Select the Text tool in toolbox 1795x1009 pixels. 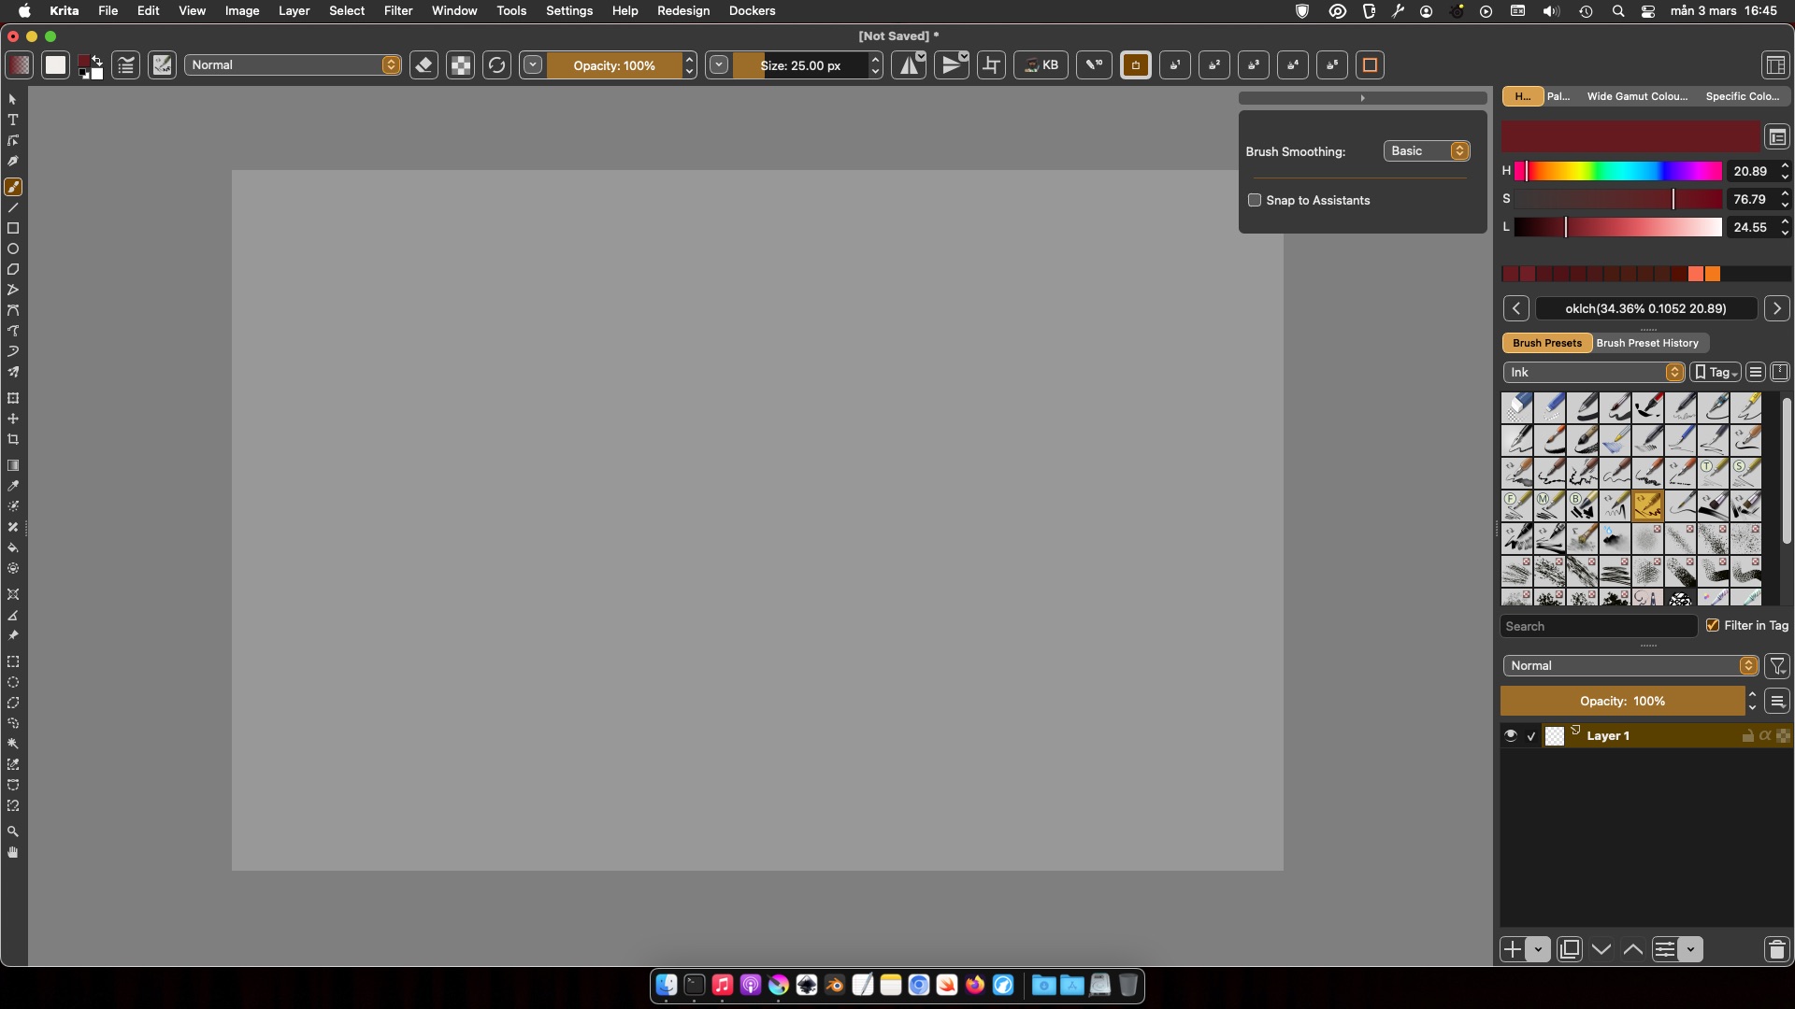click(x=13, y=120)
